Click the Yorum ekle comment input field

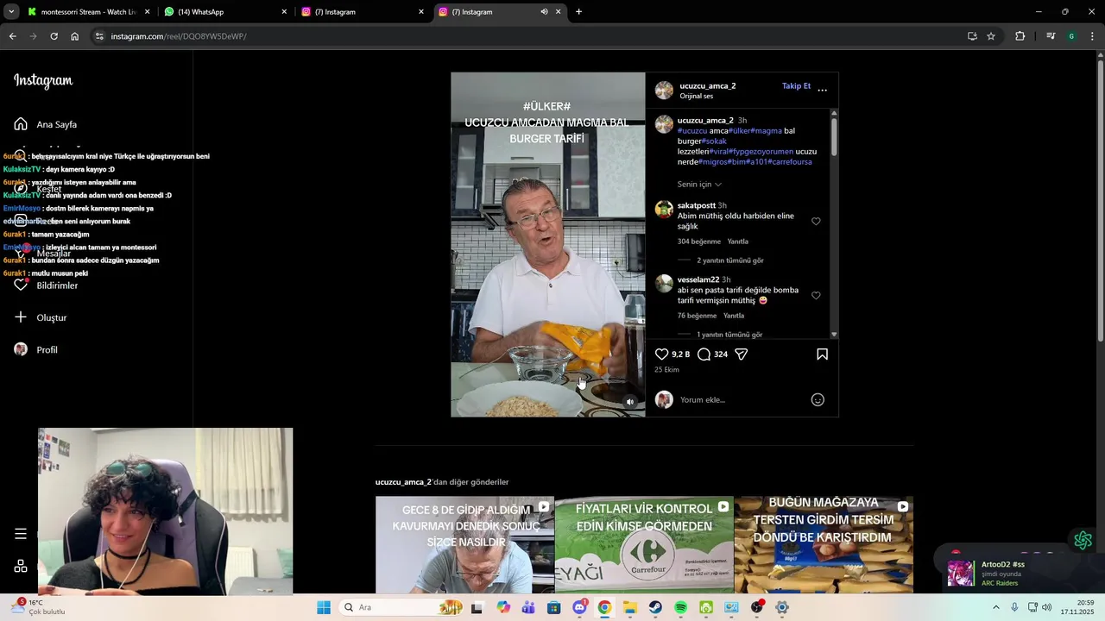(x=741, y=399)
